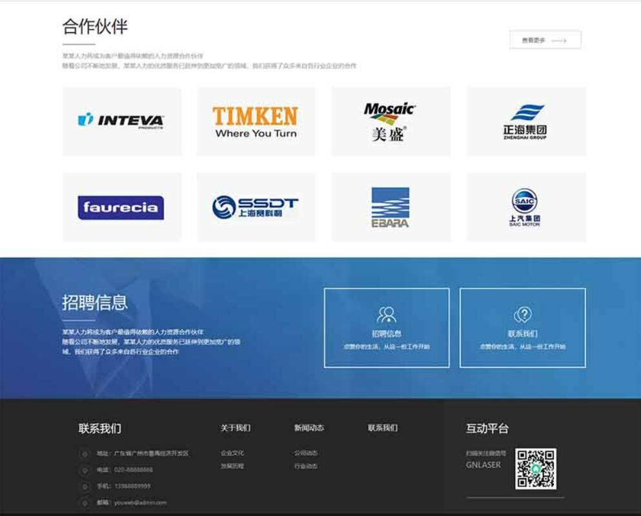The height and width of the screenshot is (516, 641).
Task: Click the icon beside 电话 number
Action: (85, 470)
